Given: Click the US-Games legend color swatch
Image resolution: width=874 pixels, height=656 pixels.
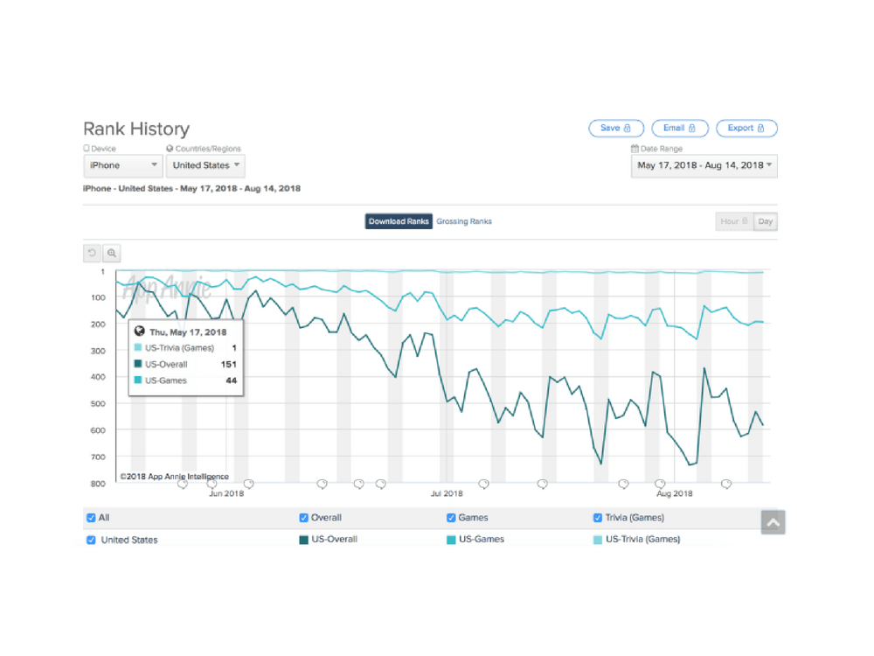Looking at the screenshot, I should (x=451, y=540).
